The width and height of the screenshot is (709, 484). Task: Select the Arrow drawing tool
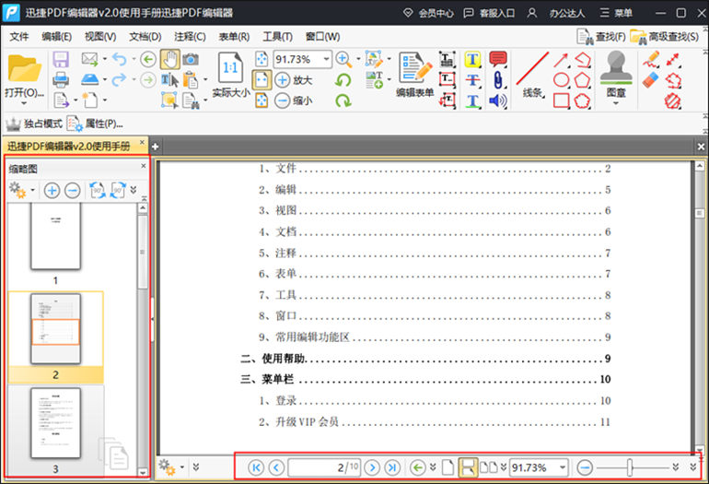[x=561, y=60]
